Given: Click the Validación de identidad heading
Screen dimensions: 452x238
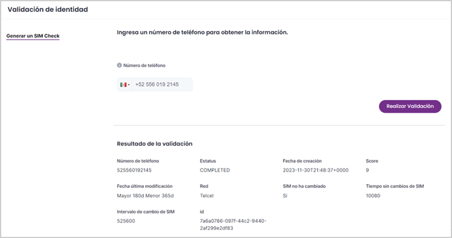Looking at the screenshot, I should (47, 9).
